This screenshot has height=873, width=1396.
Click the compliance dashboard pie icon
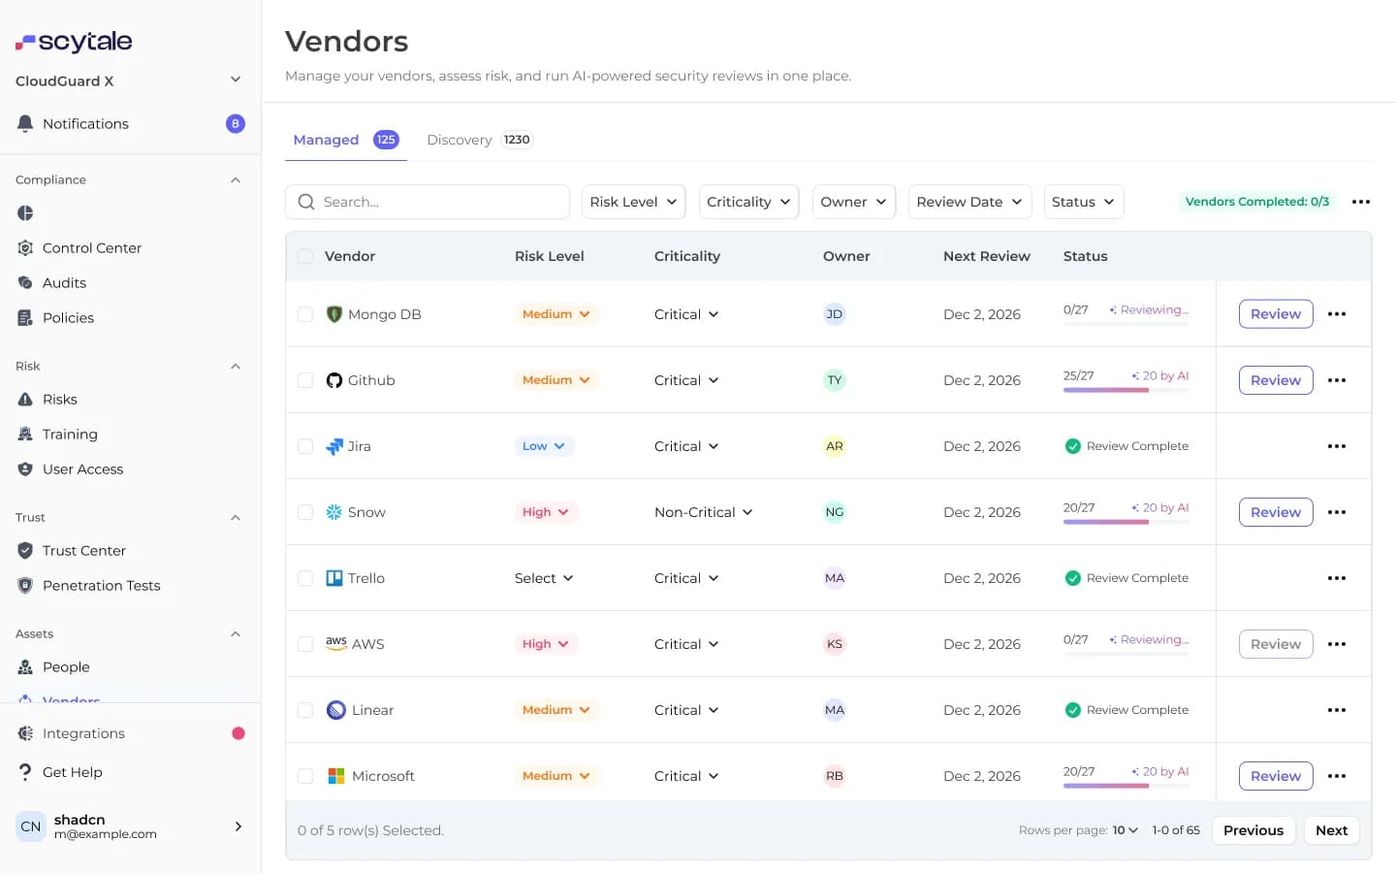pos(25,212)
